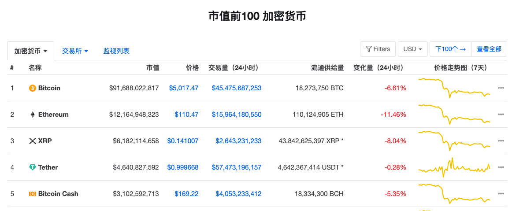
Task: Open Tether 7-day price chart
Action: [454, 167]
